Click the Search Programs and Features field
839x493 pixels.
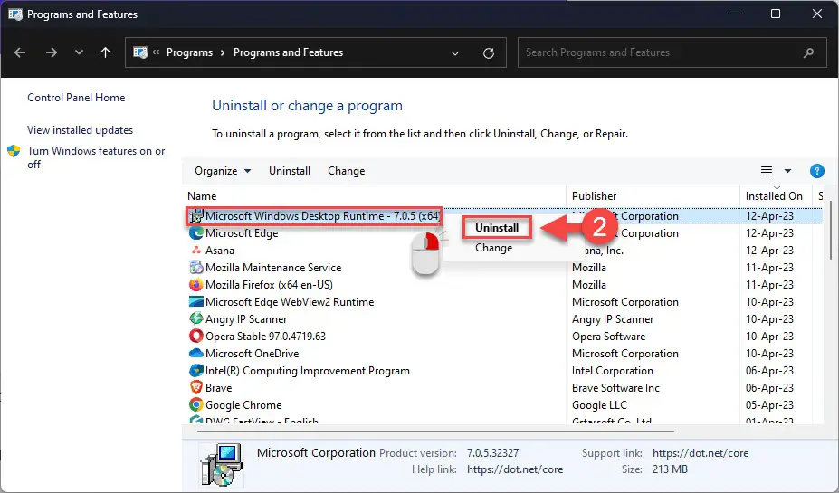coord(674,52)
